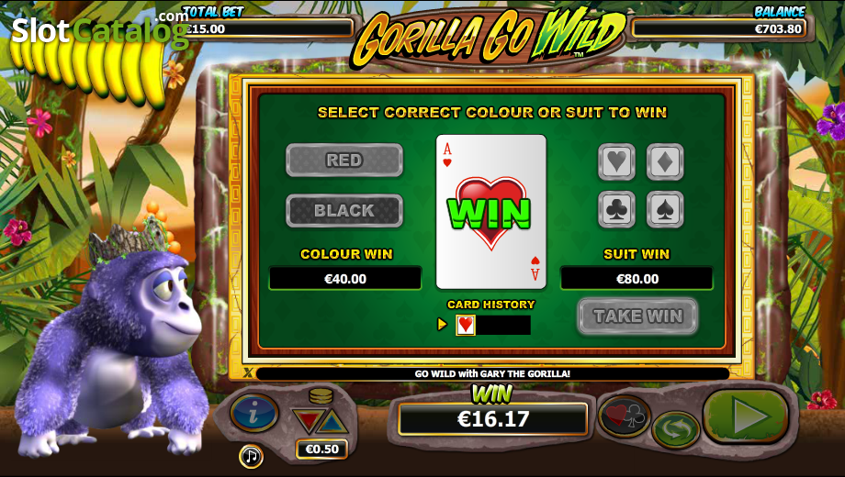Click the SlotCatalog.com logo link
This screenshot has height=477, width=845.
click(x=100, y=28)
